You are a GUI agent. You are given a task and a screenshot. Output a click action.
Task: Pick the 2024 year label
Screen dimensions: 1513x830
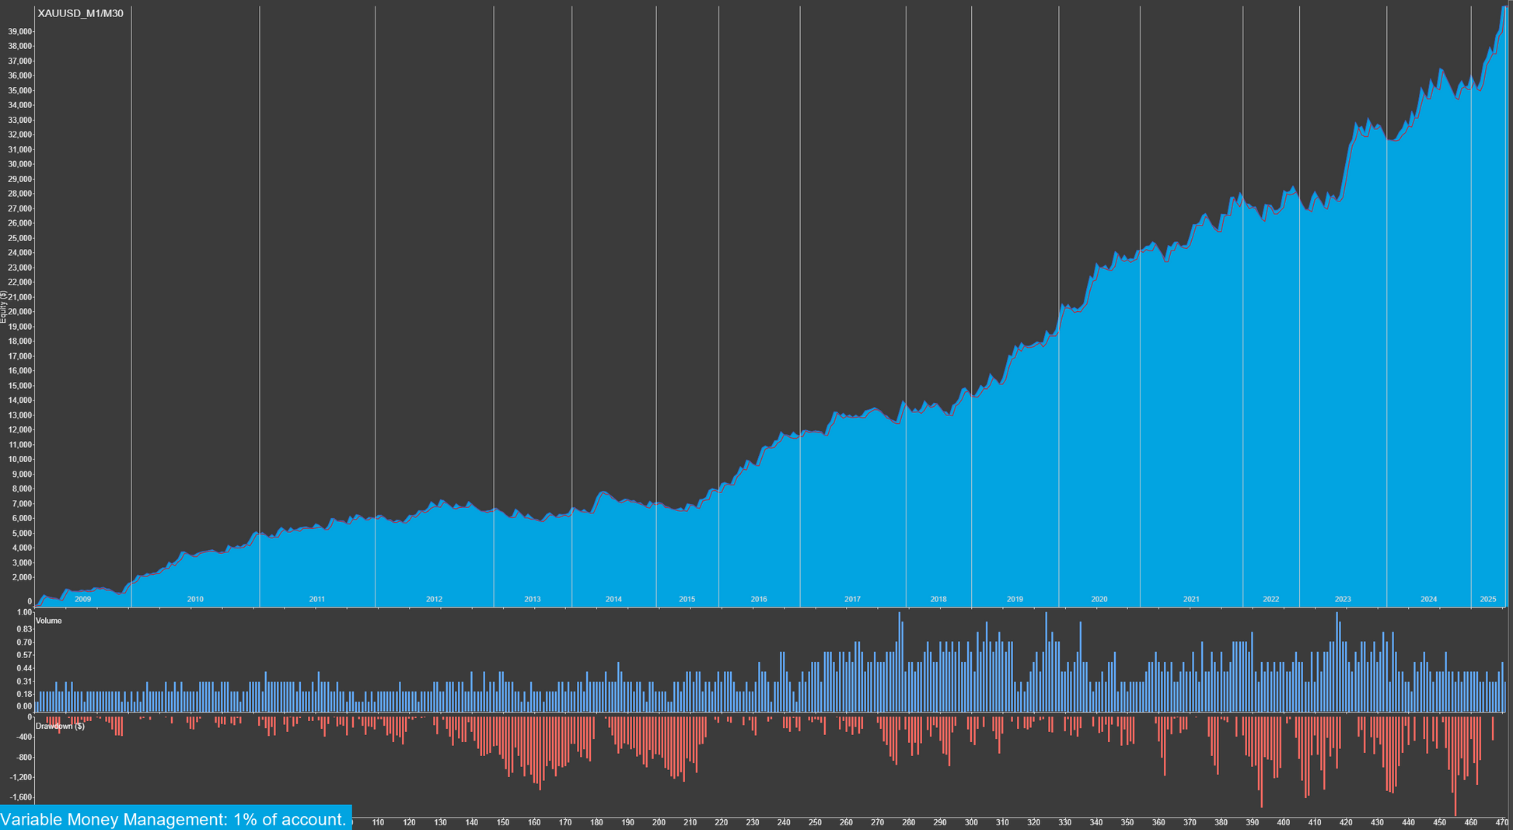tap(1429, 599)
